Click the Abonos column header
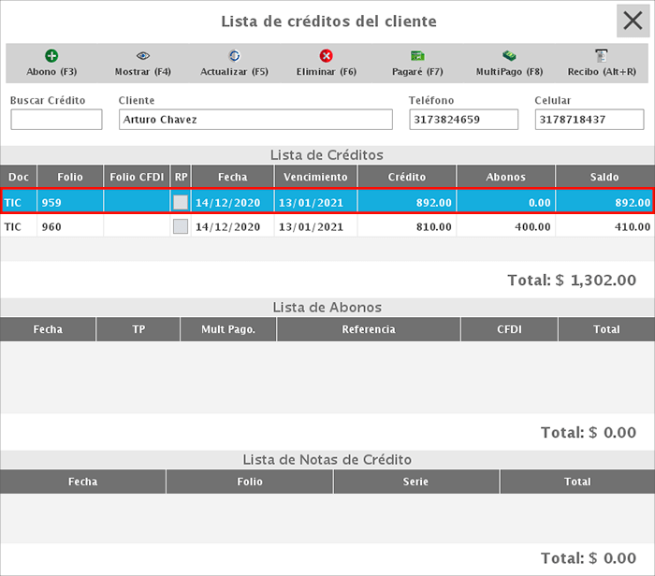655x576 pixels. [x=506, y=177]
